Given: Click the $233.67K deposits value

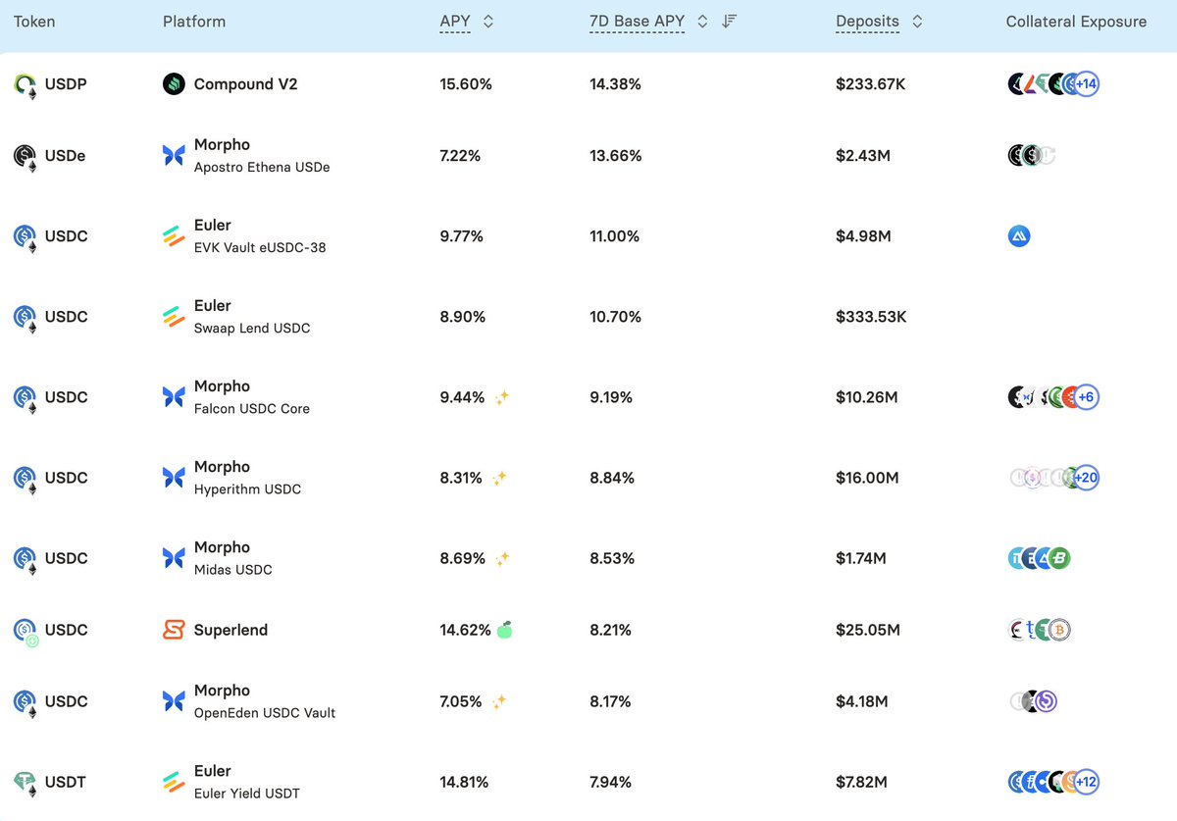Looking at the screenshot, I should (x=871, y=84).
